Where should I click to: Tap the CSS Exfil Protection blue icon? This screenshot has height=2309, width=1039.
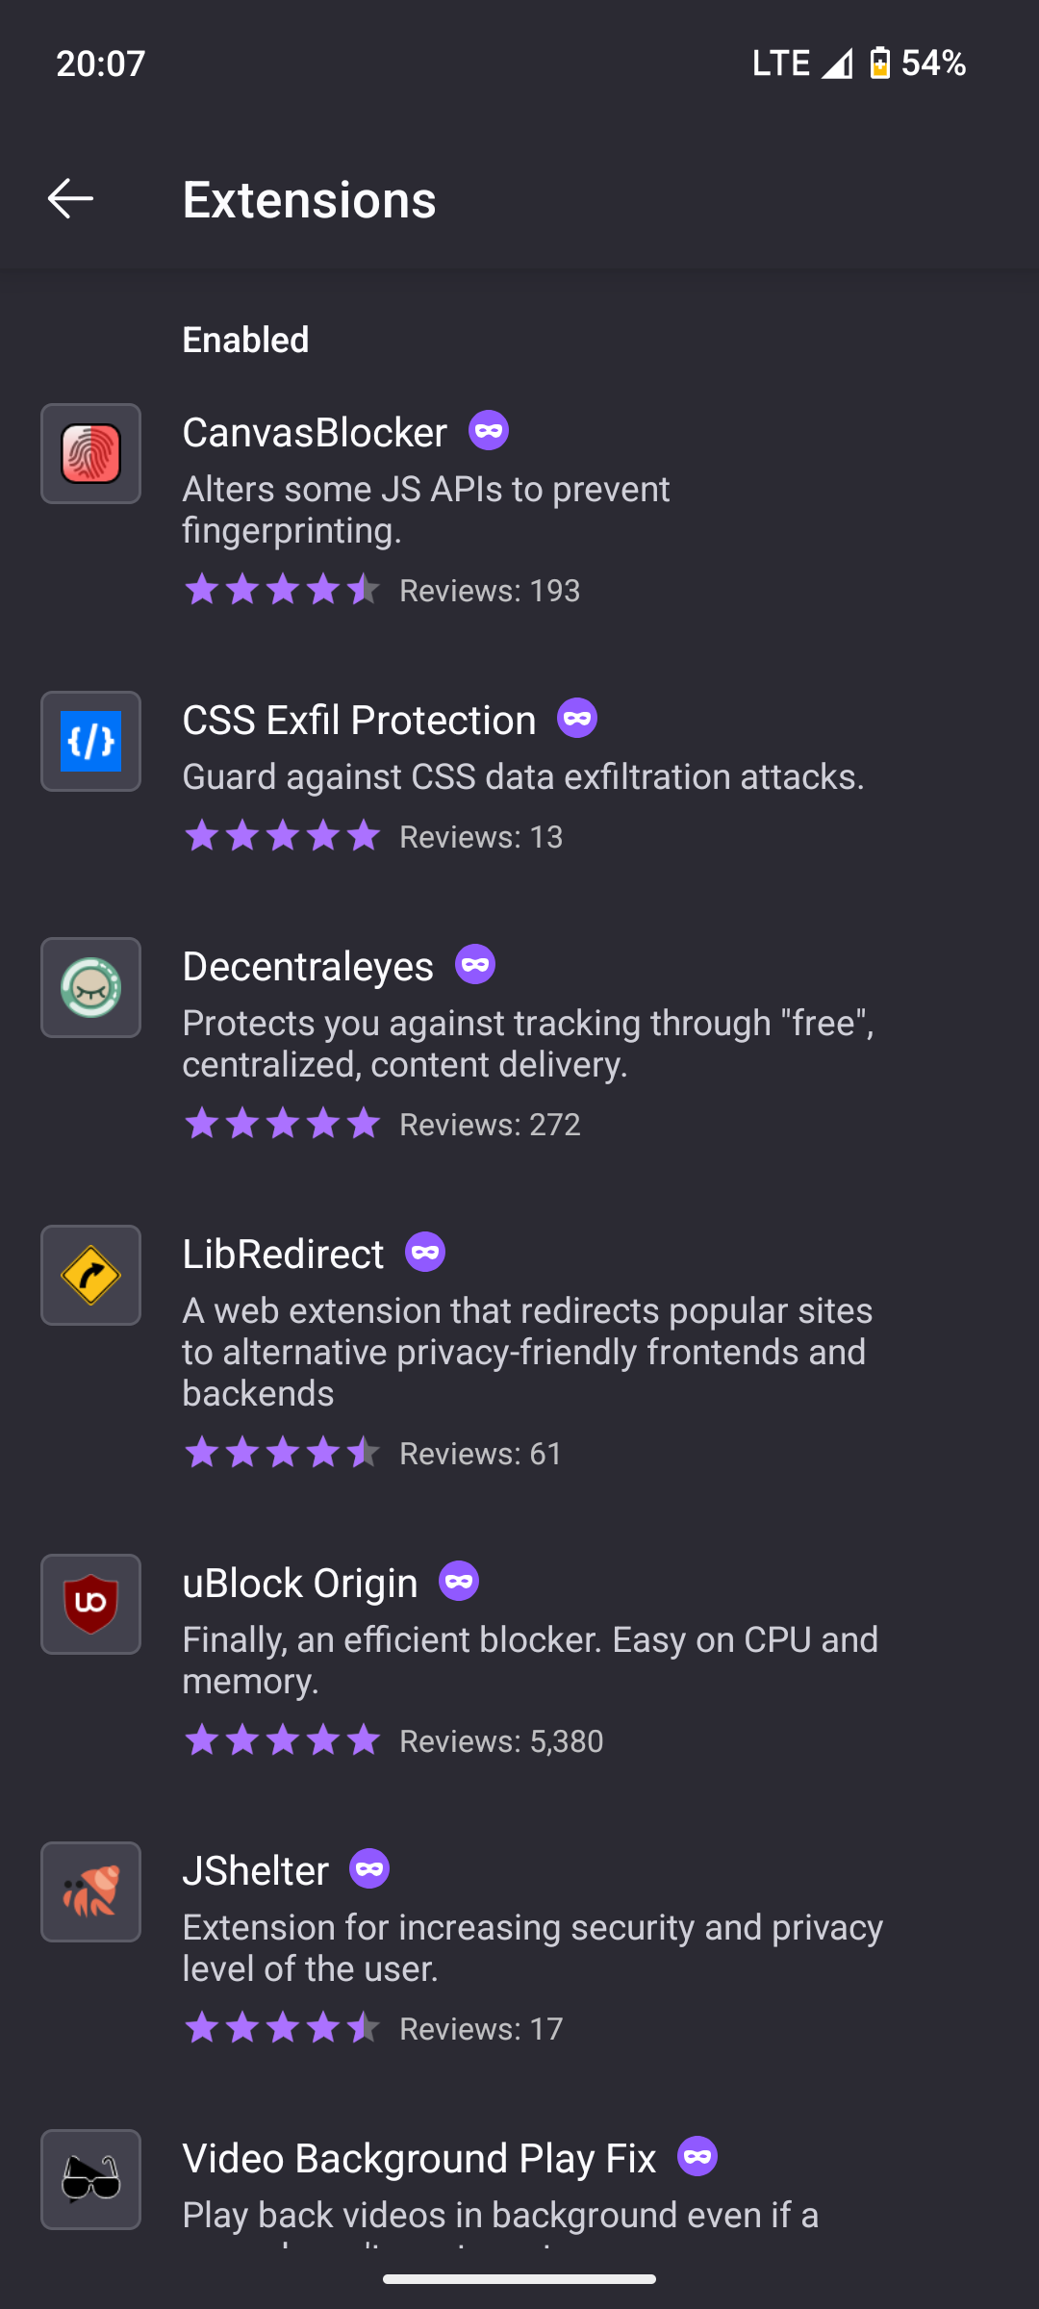90,742
